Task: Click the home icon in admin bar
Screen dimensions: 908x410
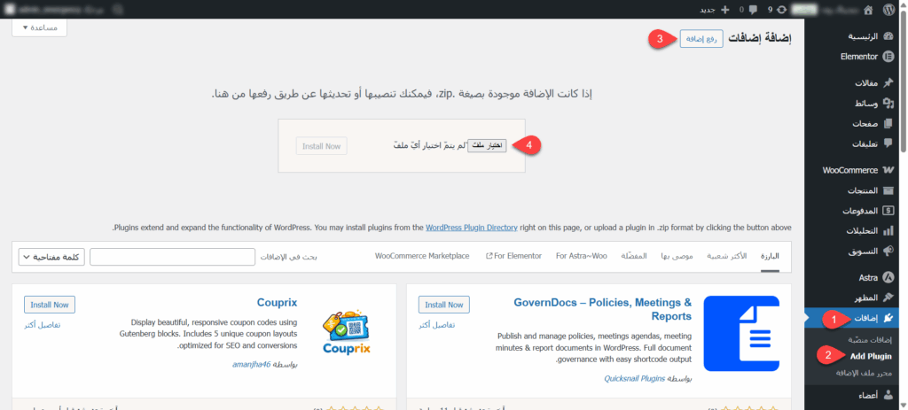Action: (868, 9)
